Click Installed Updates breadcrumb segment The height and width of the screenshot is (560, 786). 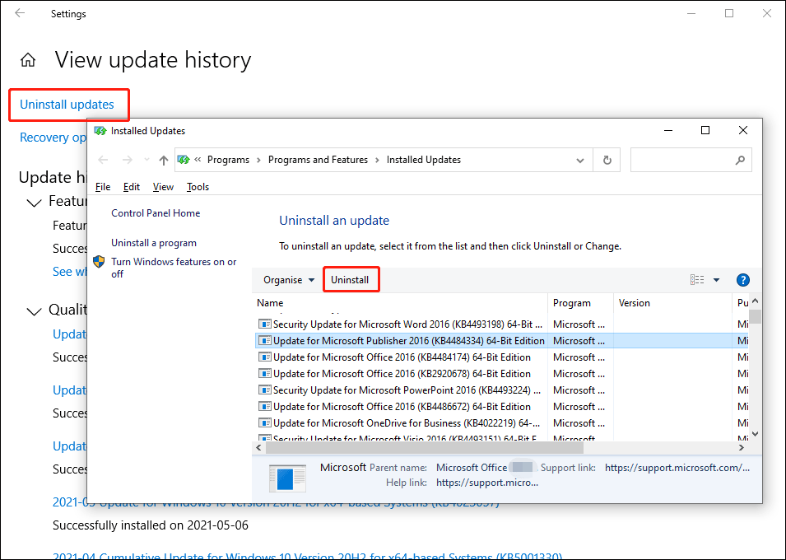(x=424, y=160)
